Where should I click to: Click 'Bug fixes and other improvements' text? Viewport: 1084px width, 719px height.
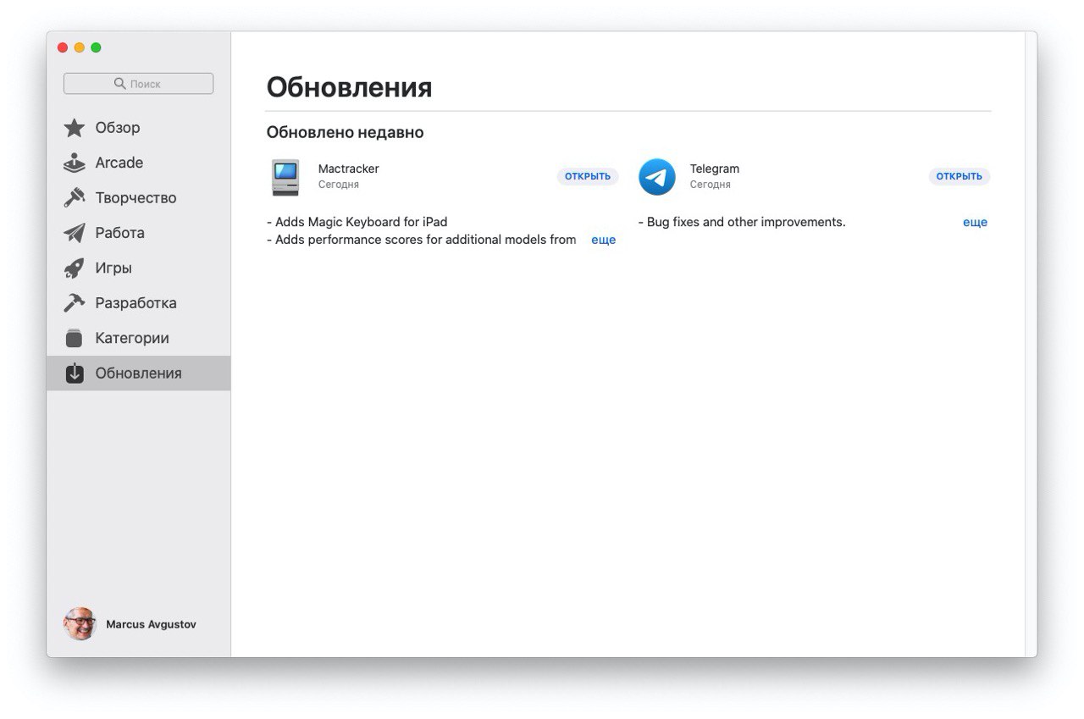click(742, 222)
